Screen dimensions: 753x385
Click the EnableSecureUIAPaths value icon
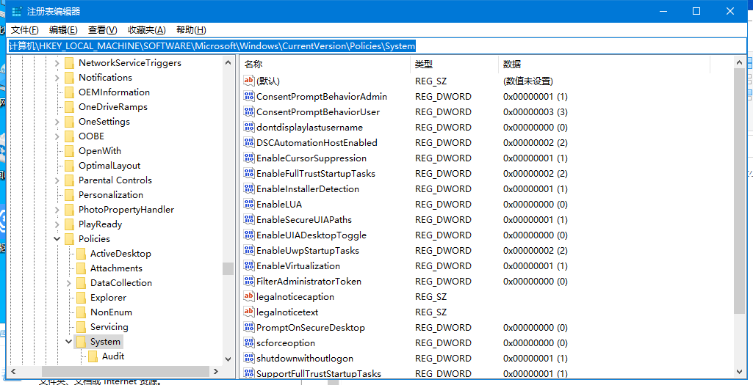coord(249,219)
